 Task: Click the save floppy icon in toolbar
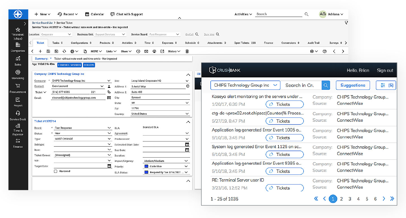(x=48, y=51)
